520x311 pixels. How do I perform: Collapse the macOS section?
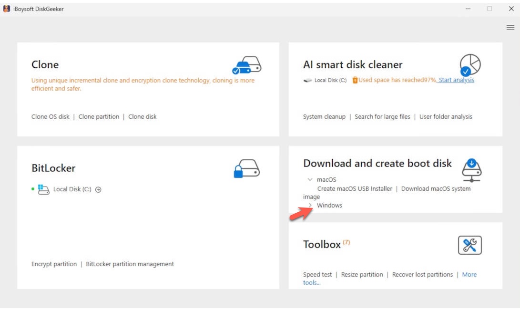pos(310,180)
